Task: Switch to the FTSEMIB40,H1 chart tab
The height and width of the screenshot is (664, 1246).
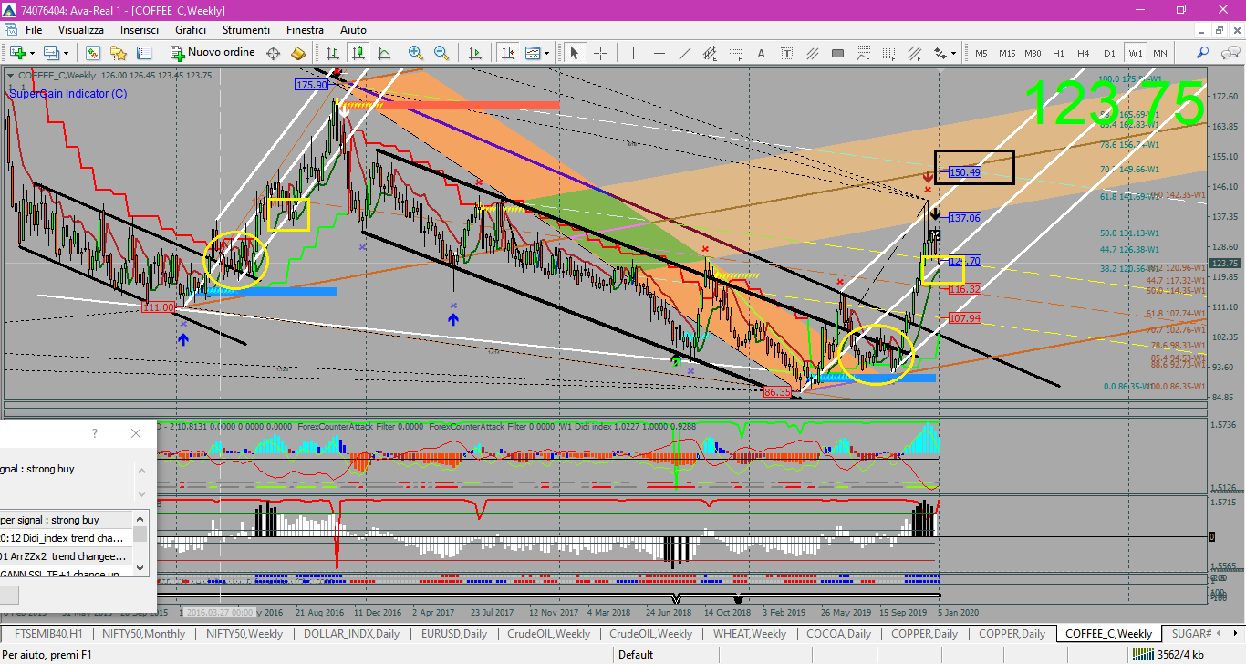Action: [48, 633]
